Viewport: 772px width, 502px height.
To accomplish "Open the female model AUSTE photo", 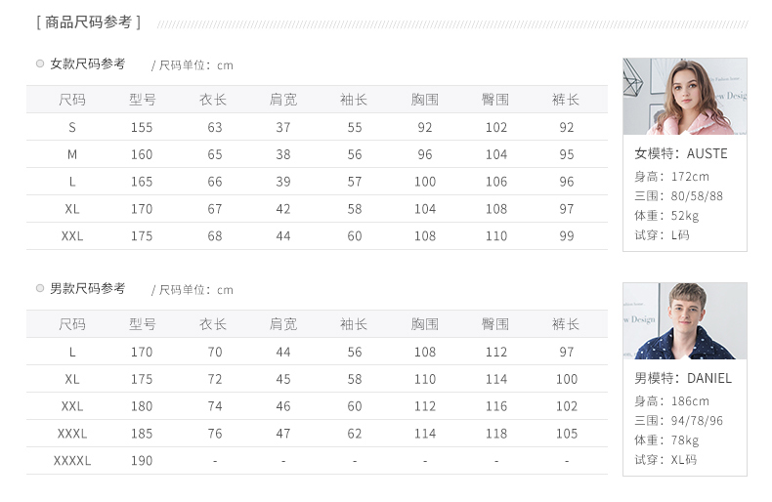I will point(684,96).
